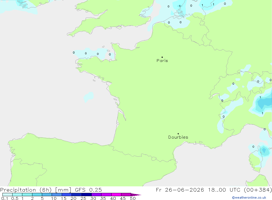Pick the 10–15 mm blue legend swatch
Image resolution: width=272 pixels, height=200 pixels.
[57, 195]
